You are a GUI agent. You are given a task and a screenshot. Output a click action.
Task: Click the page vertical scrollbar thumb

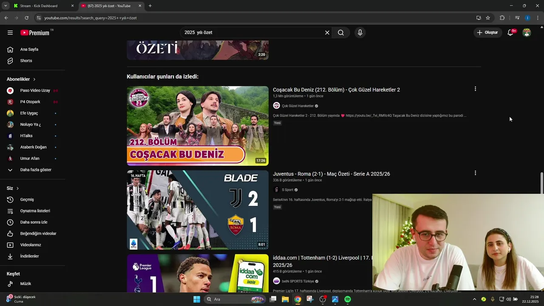[x=541, y=183]
